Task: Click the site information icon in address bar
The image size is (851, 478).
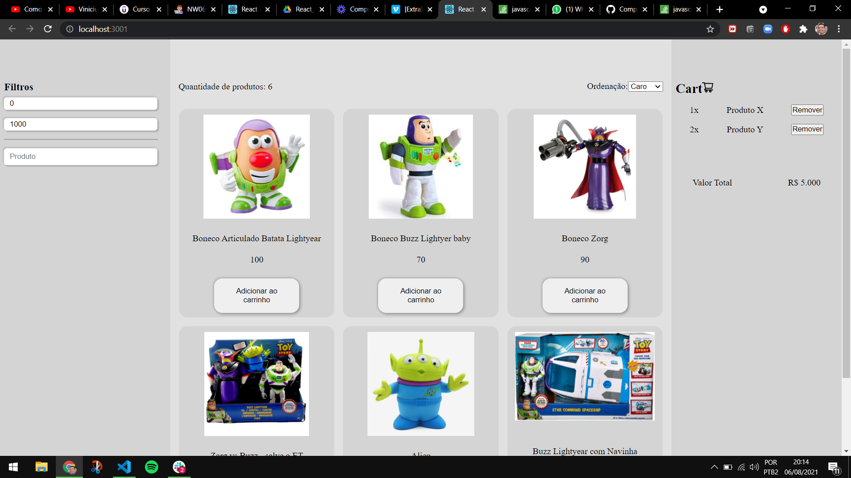Action: [x=70, y=29]
